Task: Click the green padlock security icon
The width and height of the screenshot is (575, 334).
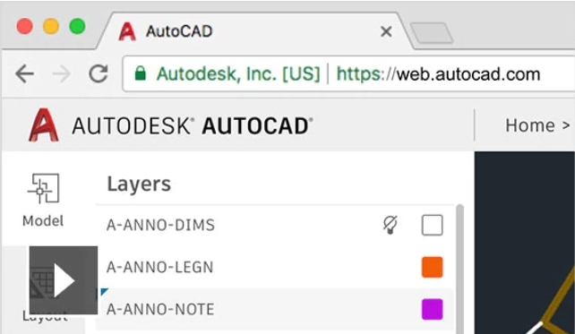Action: pos(140,73)
